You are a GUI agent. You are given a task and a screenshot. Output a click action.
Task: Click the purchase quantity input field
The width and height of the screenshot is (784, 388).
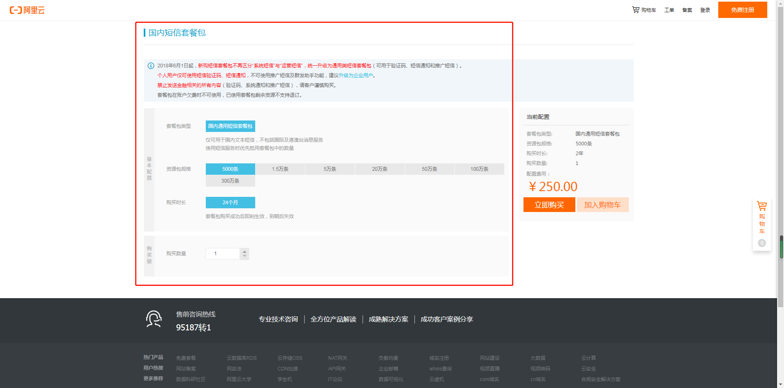click(223, 254)
